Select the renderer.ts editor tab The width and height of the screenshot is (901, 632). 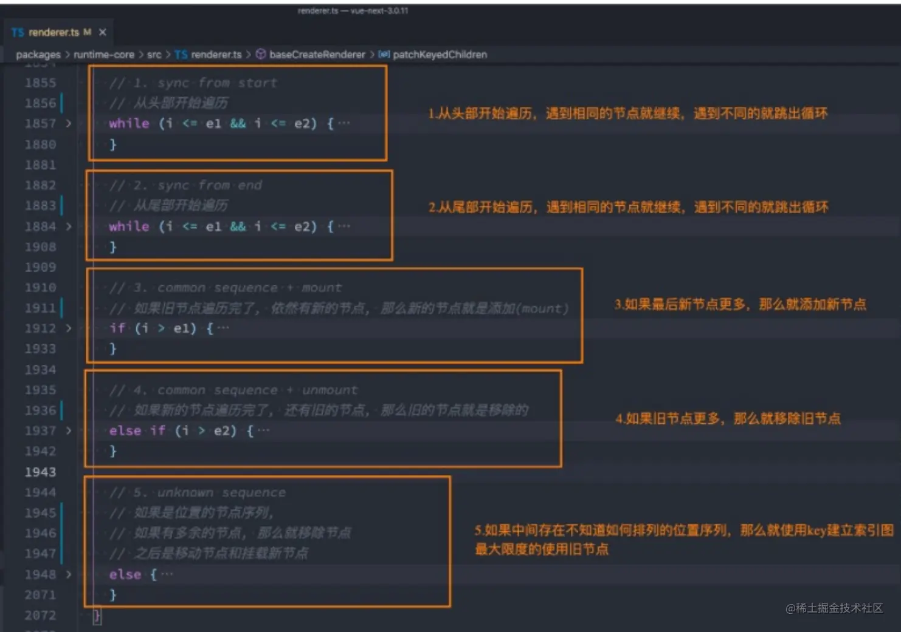coord(59,32)
